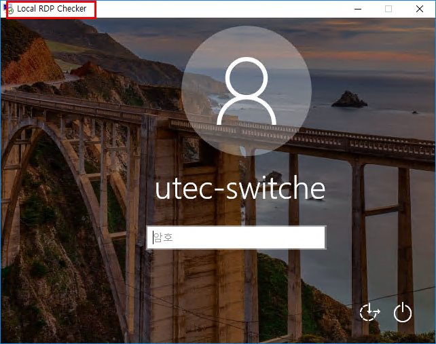Open the Ease of Access icon
This screenshot has height=344, width=436.
369,313
